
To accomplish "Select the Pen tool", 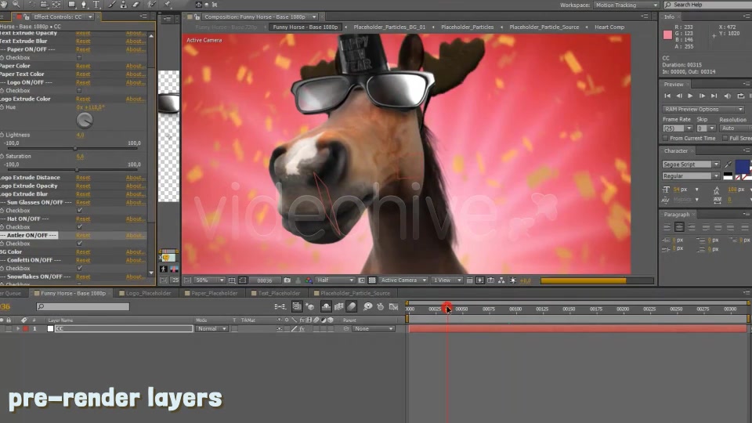I will click(x=84, y=5).
